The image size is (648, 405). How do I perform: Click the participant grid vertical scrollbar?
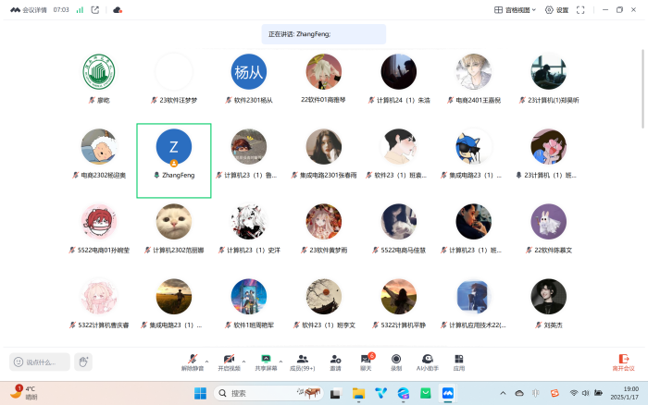(x=642, y=89)
